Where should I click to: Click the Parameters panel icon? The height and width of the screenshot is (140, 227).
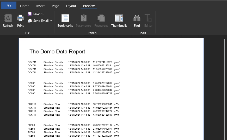(x=84, y=18)
